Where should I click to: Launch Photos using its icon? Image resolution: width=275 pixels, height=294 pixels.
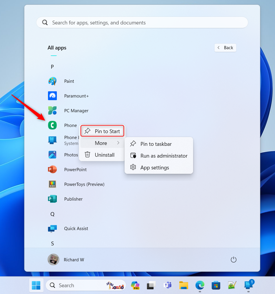pyautogui.click(x=52, y=155)
